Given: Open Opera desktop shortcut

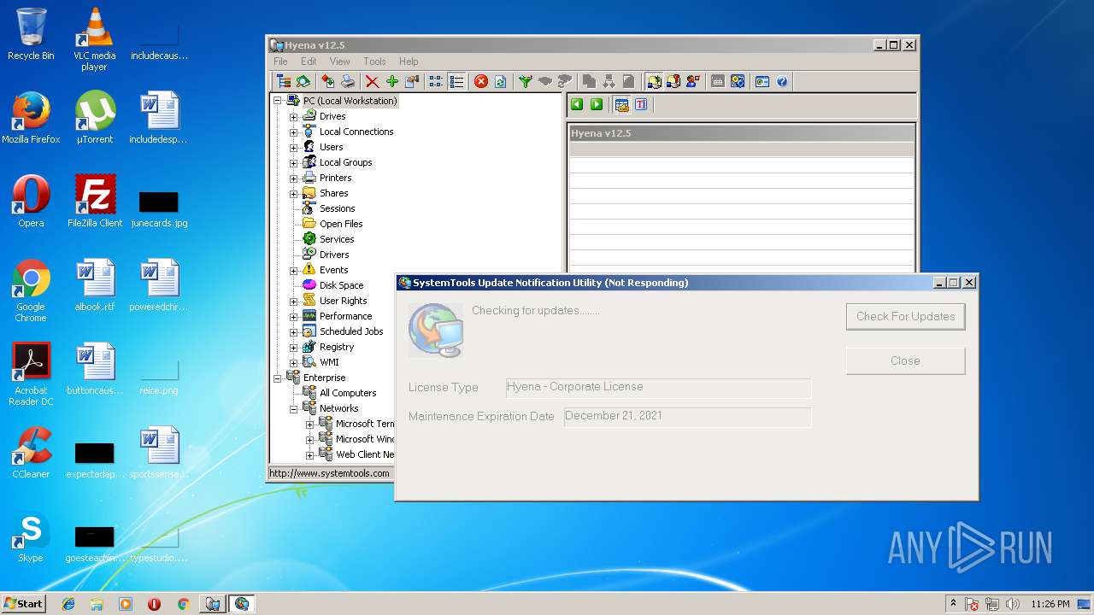Looking at the screenshot, I should [31, 202].
